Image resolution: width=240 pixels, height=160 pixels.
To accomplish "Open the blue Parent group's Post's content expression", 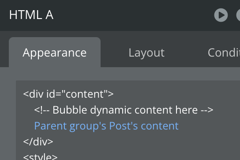I will pos(106,126).
